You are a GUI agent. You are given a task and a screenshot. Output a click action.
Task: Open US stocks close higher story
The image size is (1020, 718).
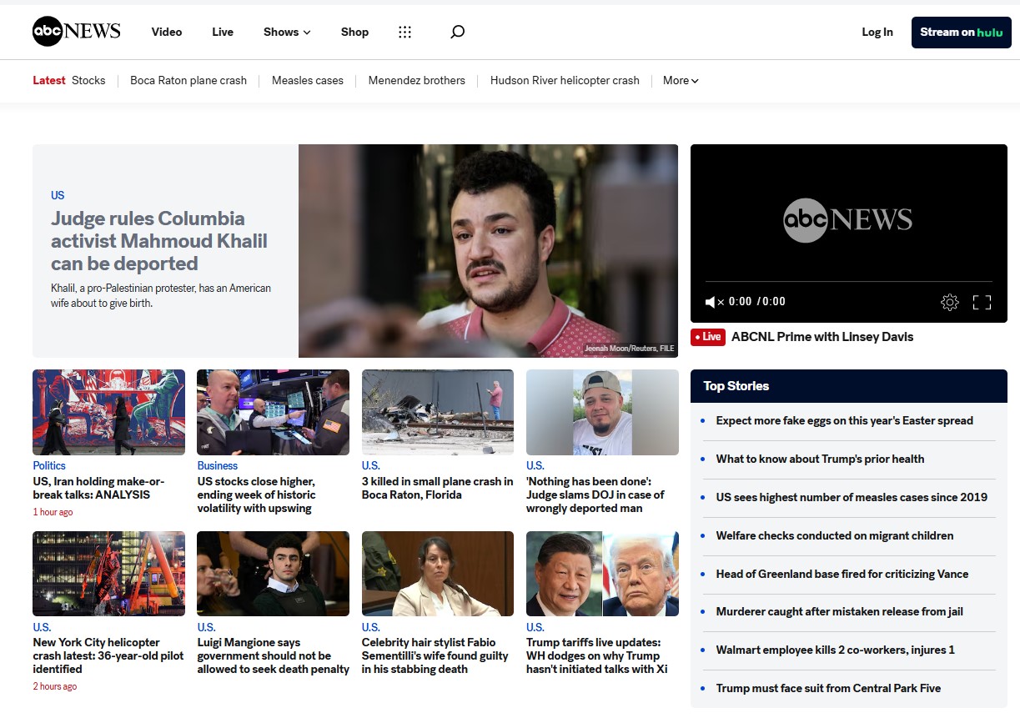point(256,495)
